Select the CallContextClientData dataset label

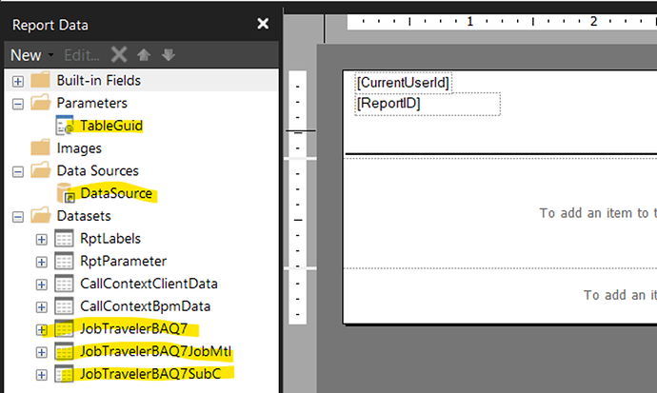pos(149,284)
